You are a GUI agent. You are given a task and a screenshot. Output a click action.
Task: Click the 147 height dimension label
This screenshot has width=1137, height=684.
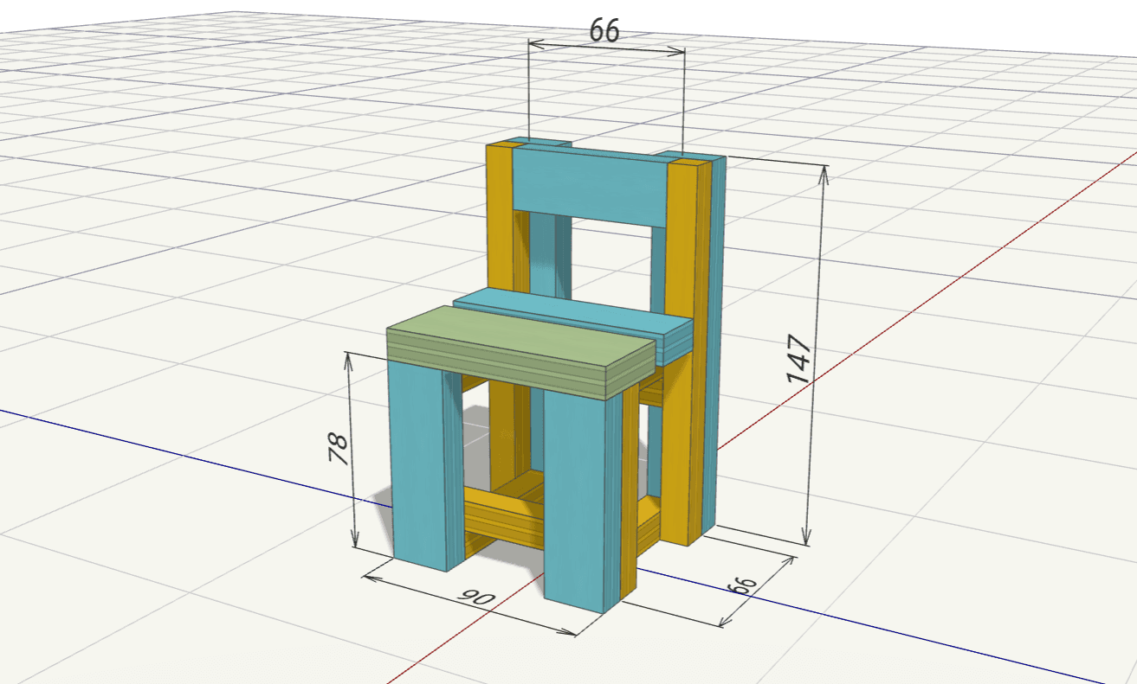point(798,359)
